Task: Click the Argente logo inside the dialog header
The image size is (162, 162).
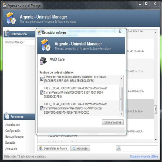Action: click(x=46, y=45)
